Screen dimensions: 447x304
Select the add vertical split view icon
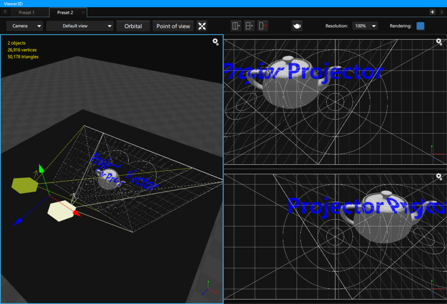click(236, 26)
